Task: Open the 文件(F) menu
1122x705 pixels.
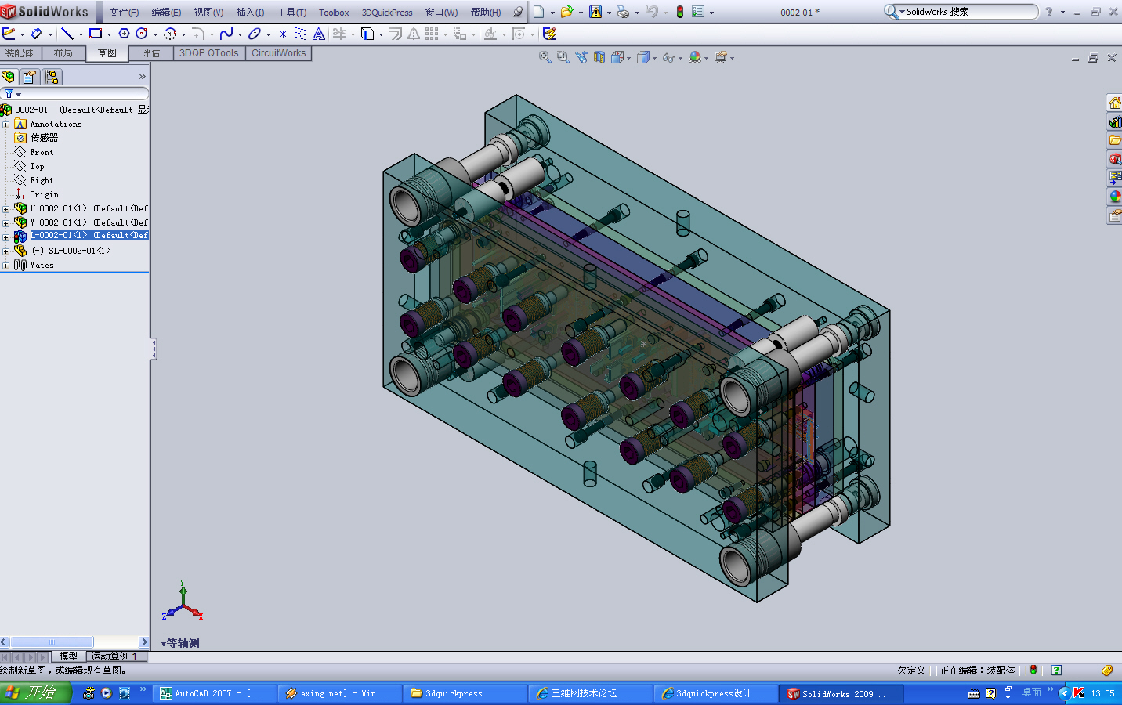Action: tap(124, 13)
